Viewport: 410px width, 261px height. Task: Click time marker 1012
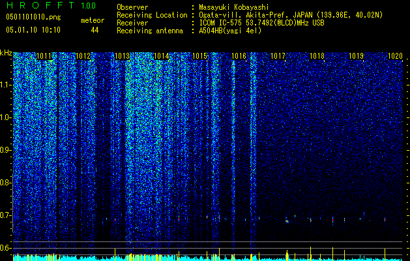[83, 56]
